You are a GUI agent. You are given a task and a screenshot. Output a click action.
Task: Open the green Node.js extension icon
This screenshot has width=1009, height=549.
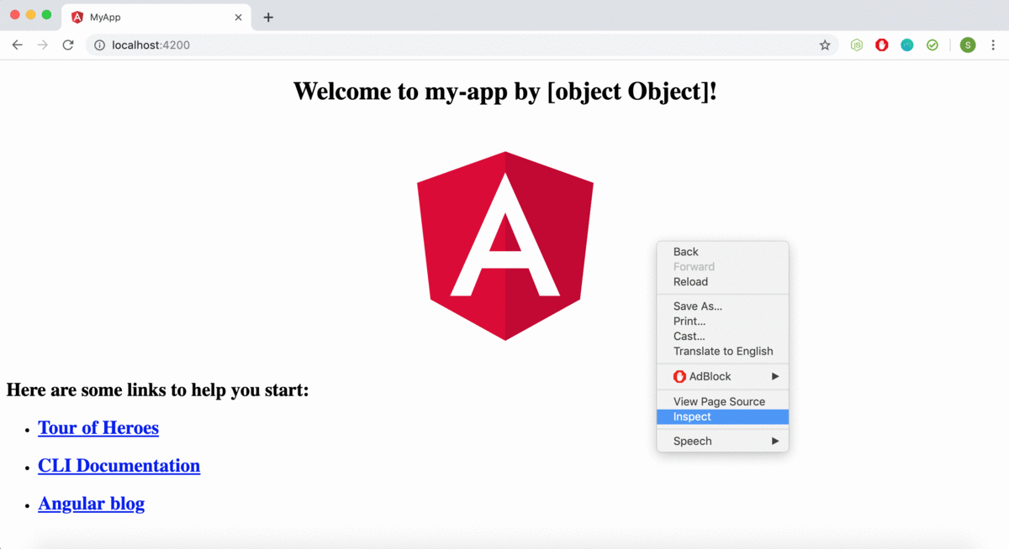tap(857, 45)
